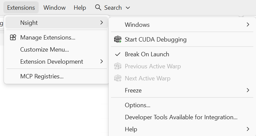This screenshot has height=136, width=256.
Task: Click the Next Active Warp icon
Action: tap(117, 78)
